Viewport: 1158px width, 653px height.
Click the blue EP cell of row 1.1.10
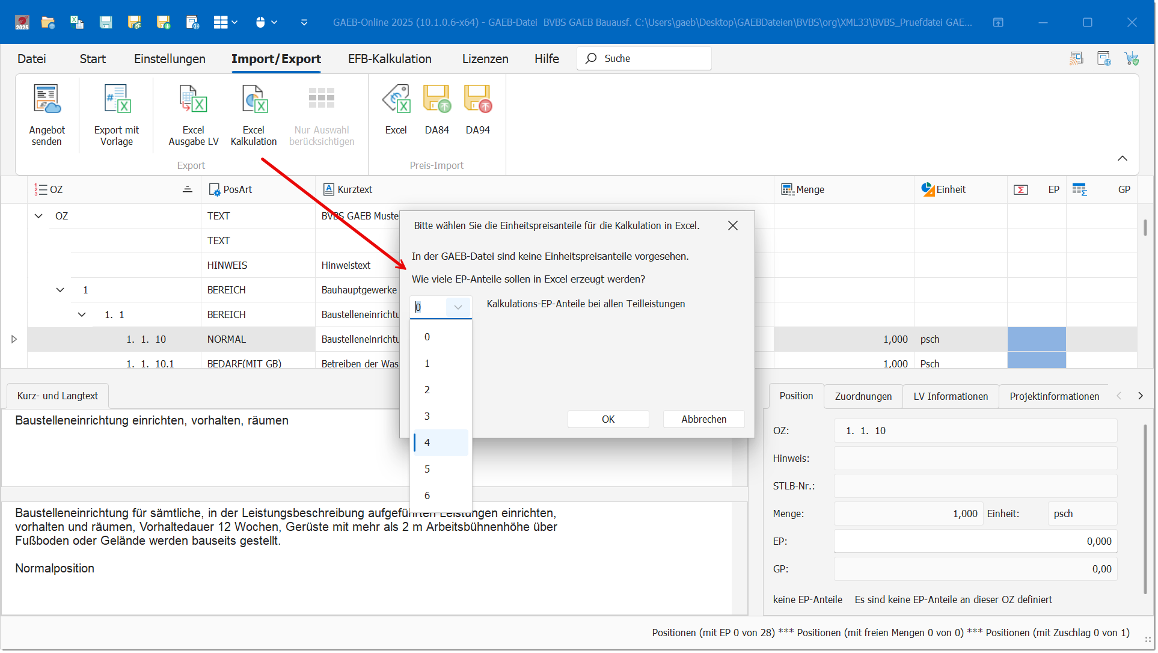pos(1036,339)
